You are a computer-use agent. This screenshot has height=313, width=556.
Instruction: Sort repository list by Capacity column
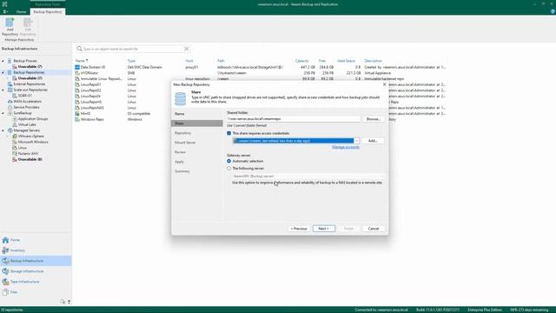click(301, 61)
